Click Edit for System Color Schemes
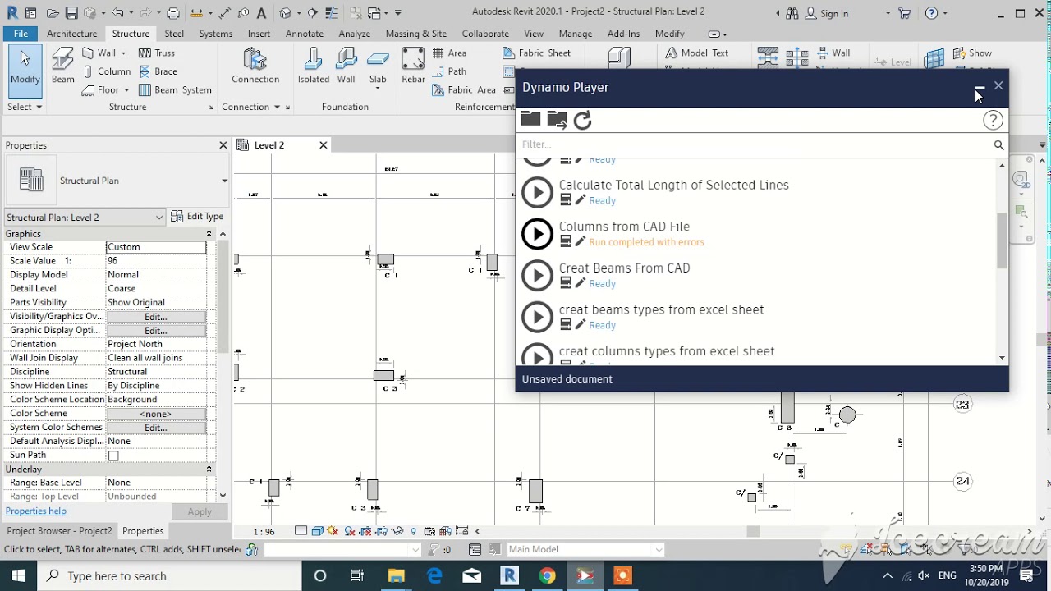1051x591 pixels. pyautogui.click(x=156, y=428)
